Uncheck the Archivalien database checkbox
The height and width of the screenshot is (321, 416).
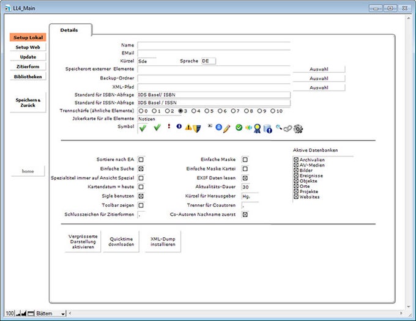(296, 160)
